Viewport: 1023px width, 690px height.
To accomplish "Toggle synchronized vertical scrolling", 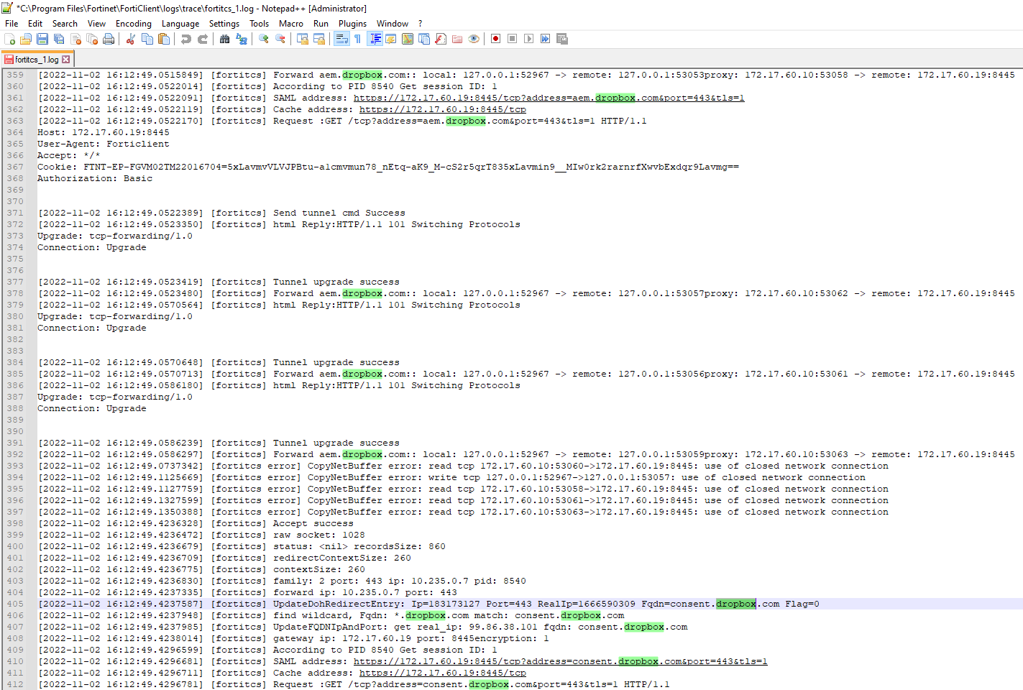I will tap(303, 39).
